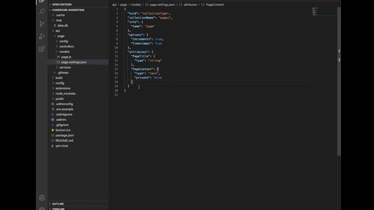Open the yarn.lock file
This screenshot has width=374, height=210.
[x=61, y=146]
